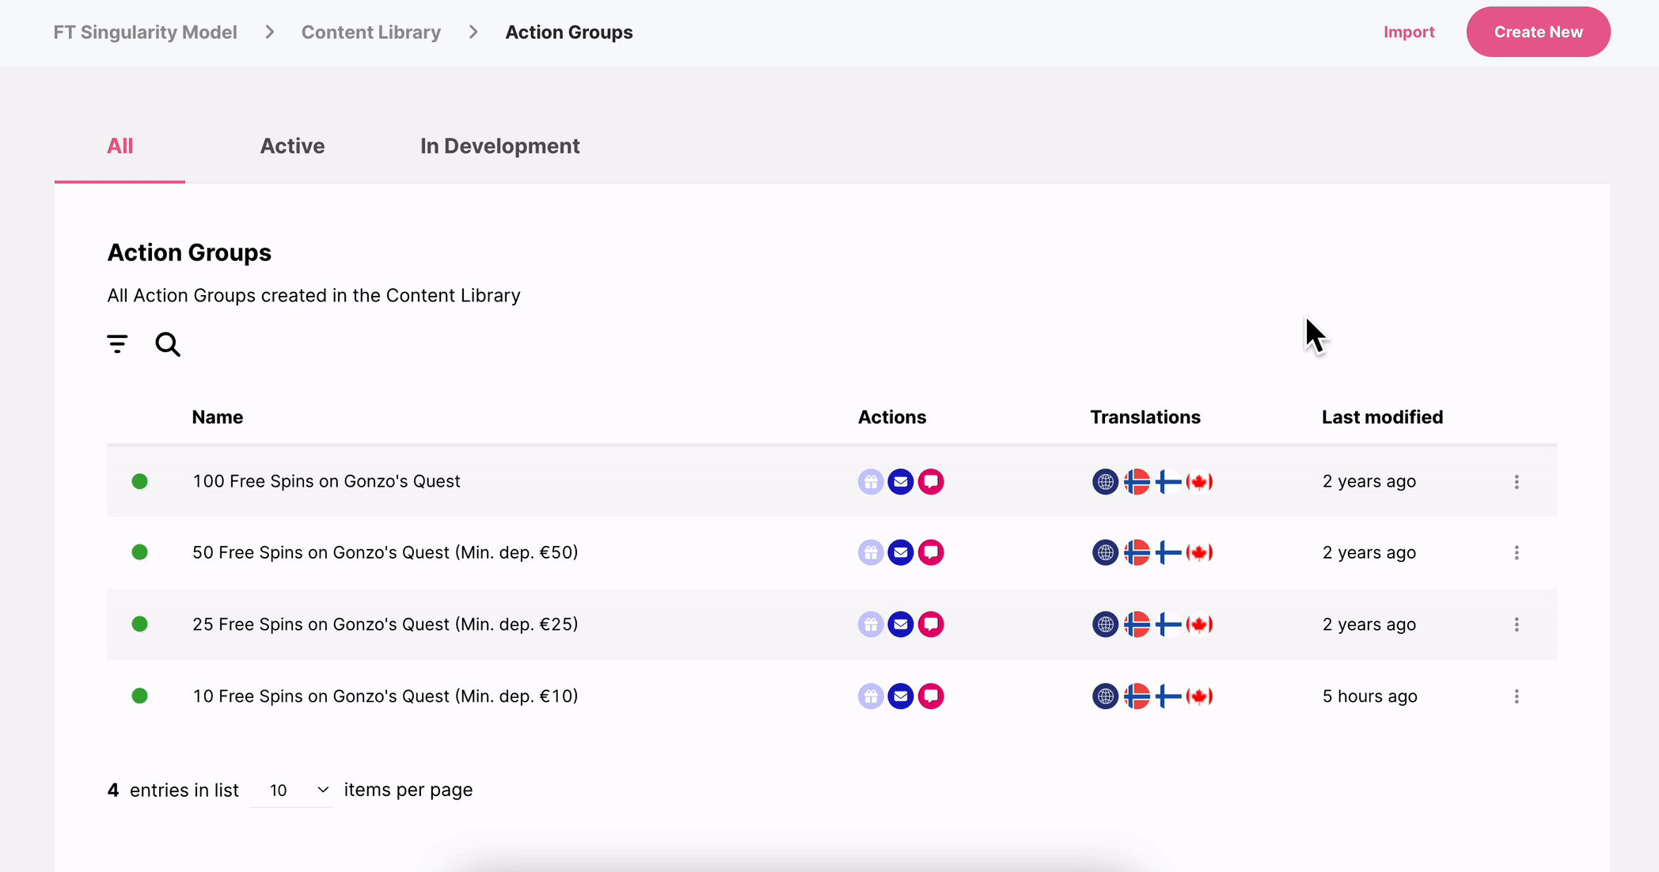Click Canada flag on 50 Free Spins row
Screen dimensions: 1659x872
pos(1200,552)
